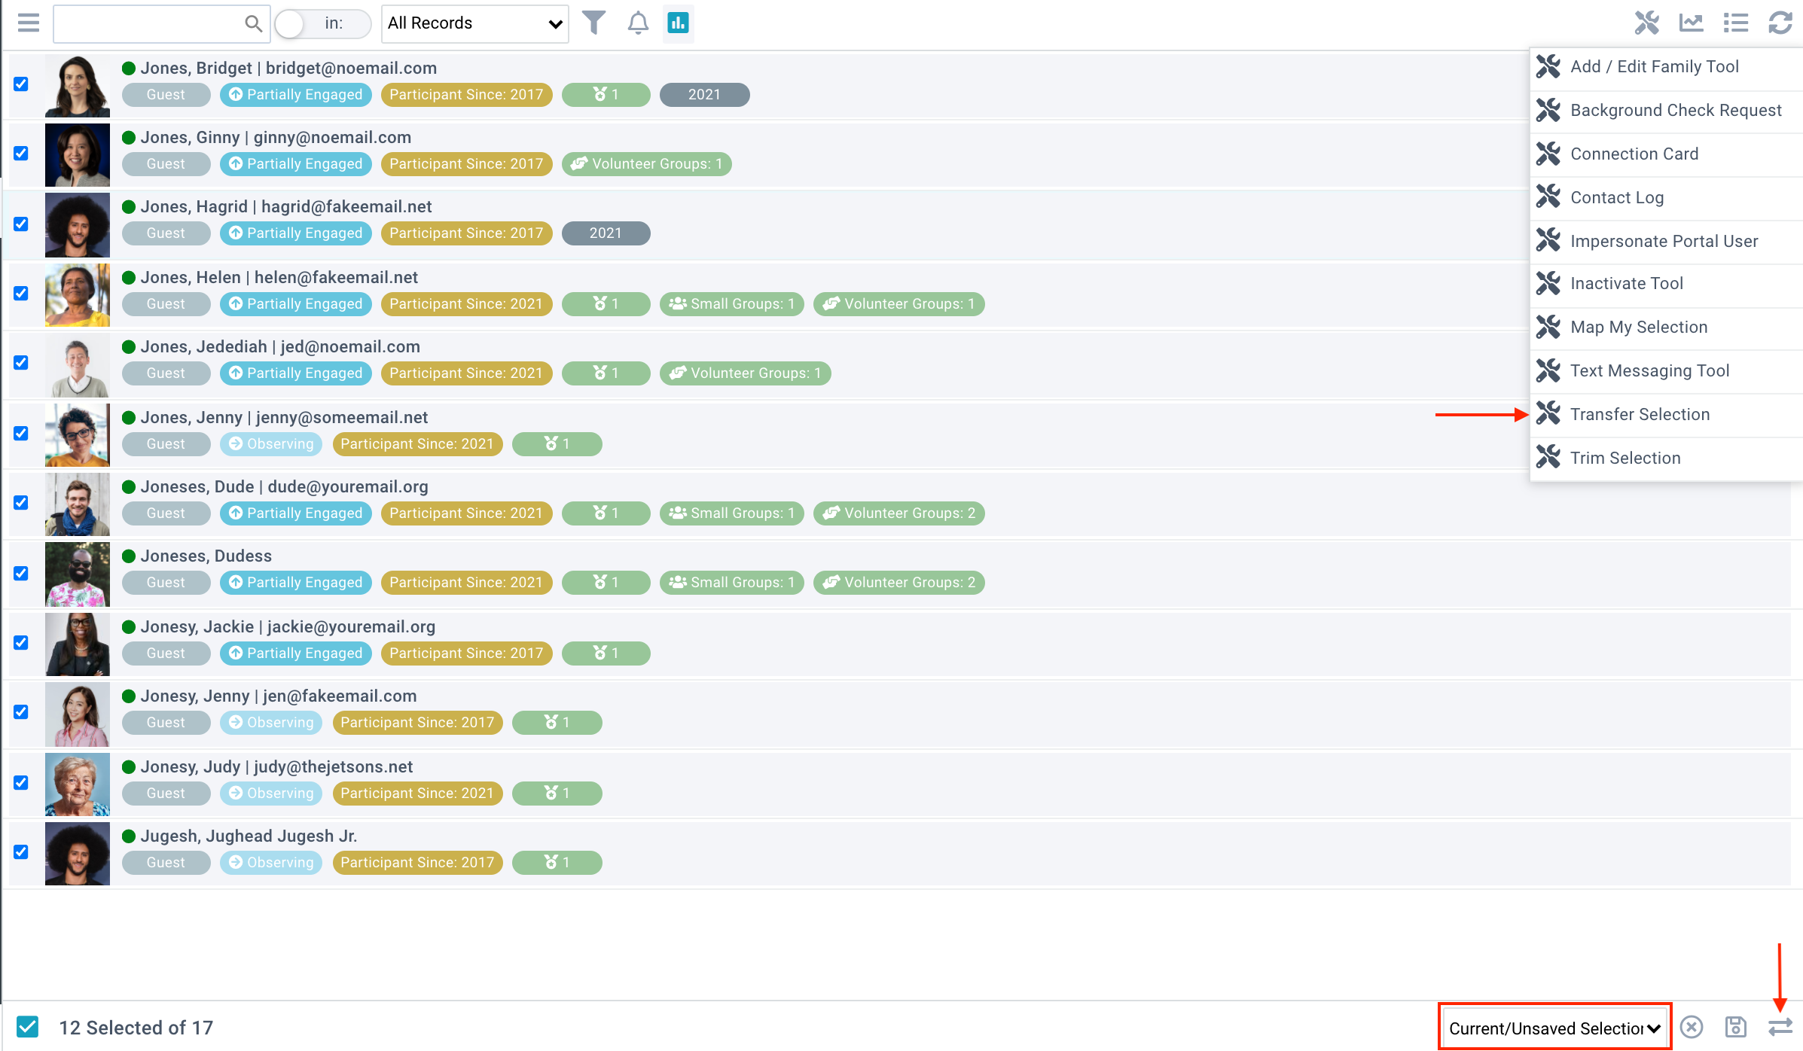This screenshot has width=1803, height=1051.
Task: Toggle the search 'in:' switch
Action: (291, 23)
